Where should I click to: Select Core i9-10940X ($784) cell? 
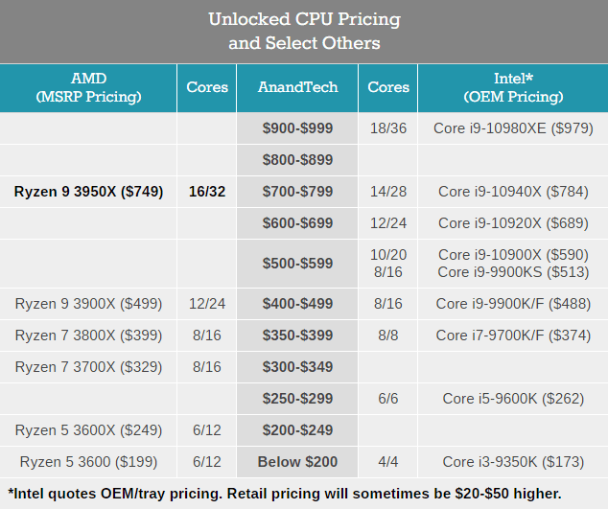click(x=512, y=192)
